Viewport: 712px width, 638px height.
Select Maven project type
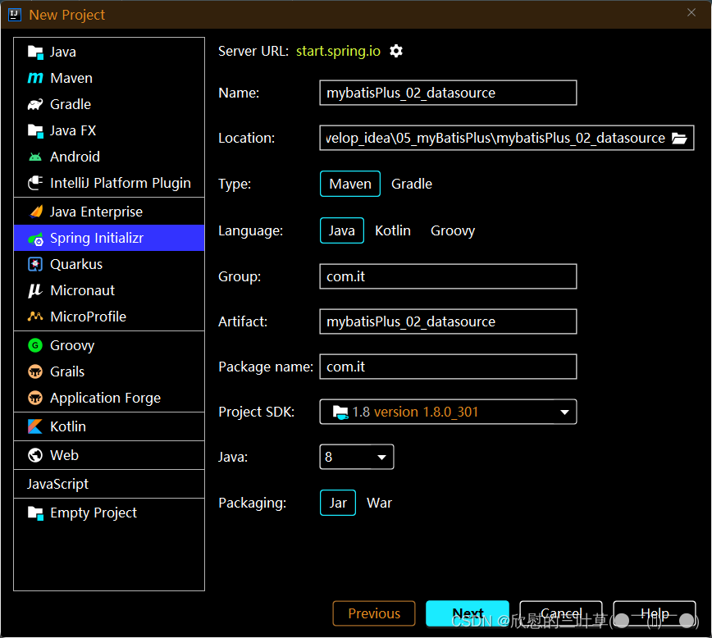point(350,184)
